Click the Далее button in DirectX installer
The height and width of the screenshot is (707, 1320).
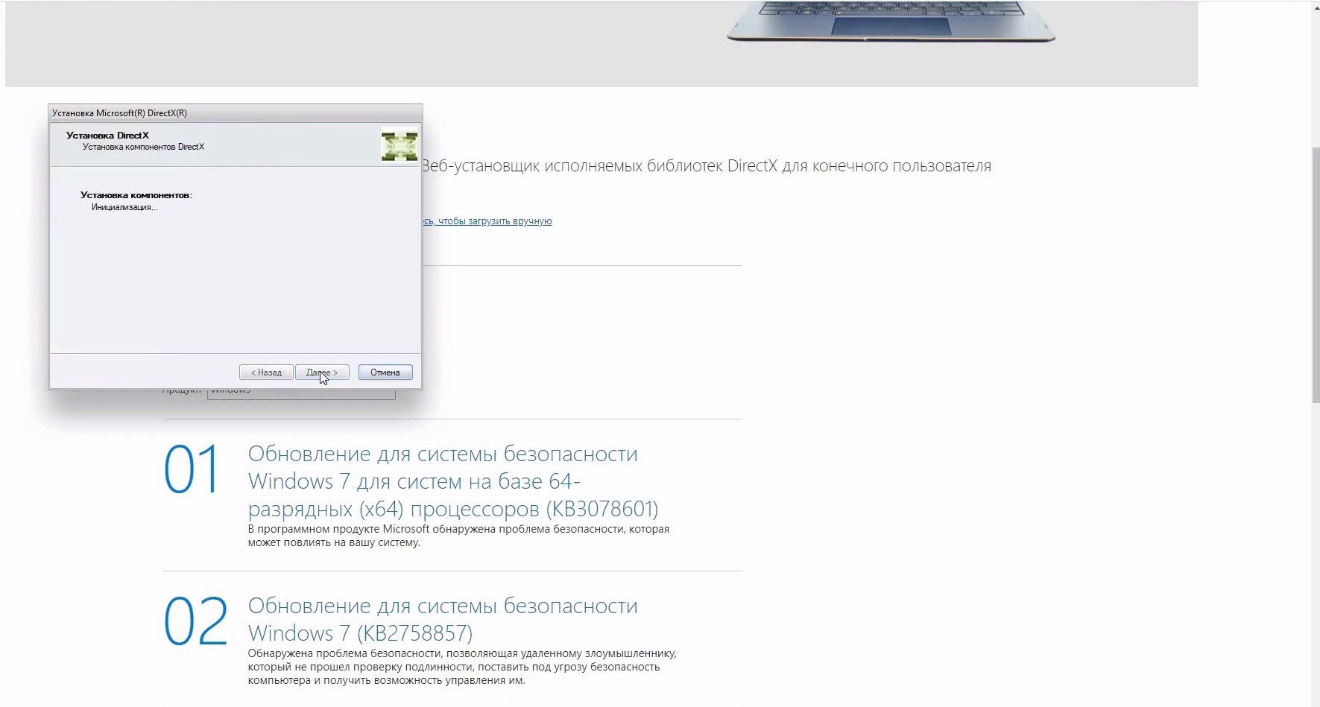322,372
